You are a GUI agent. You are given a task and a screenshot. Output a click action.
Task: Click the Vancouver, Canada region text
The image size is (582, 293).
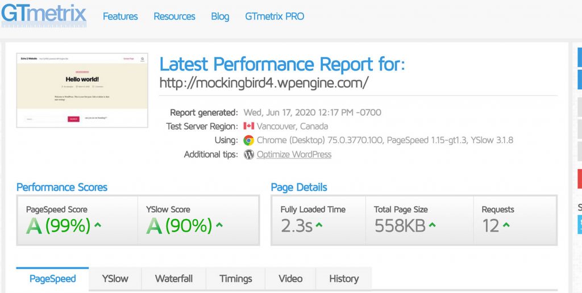(292, 127)
